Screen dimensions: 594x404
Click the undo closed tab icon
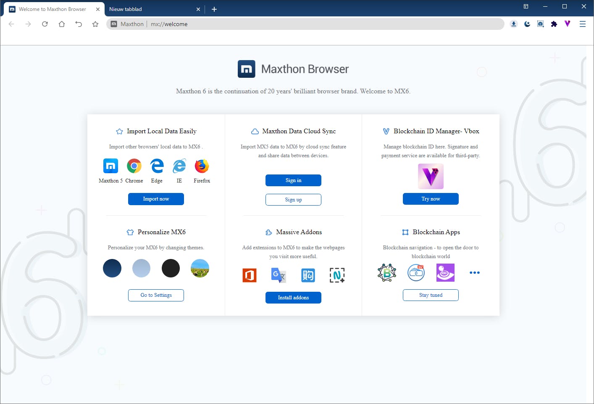click(x=79, y=24)
